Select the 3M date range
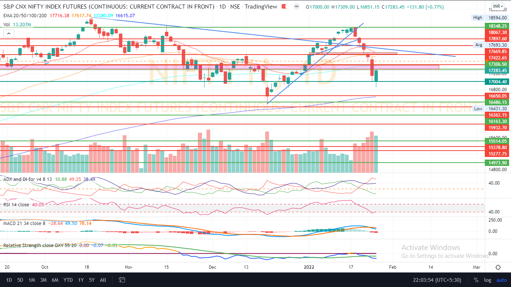The height and width of the screenshot is (287, 511). [x=43, y=280]
